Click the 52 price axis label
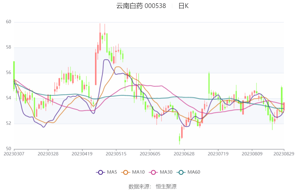 click(x=9, y=123)
